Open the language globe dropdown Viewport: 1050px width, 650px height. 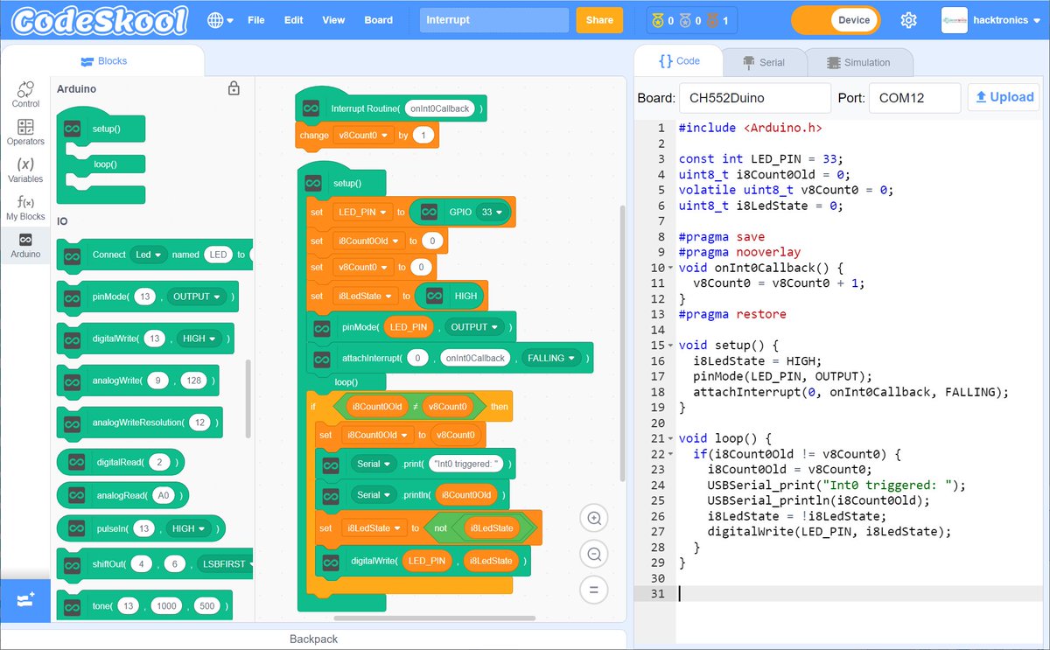coord(220,20)
